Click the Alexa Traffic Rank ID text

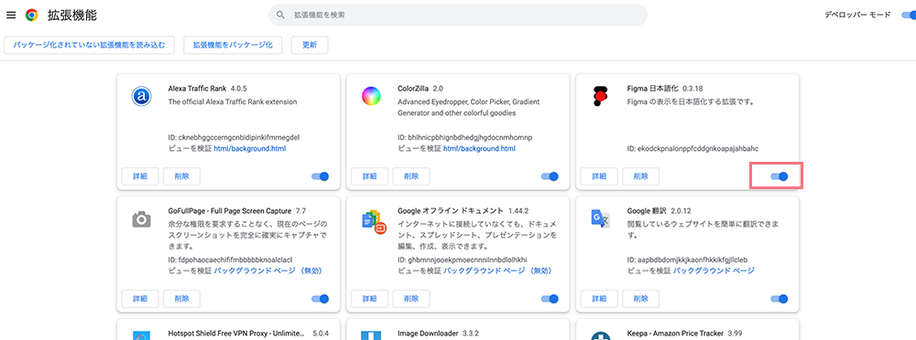(x=234, y=138)
